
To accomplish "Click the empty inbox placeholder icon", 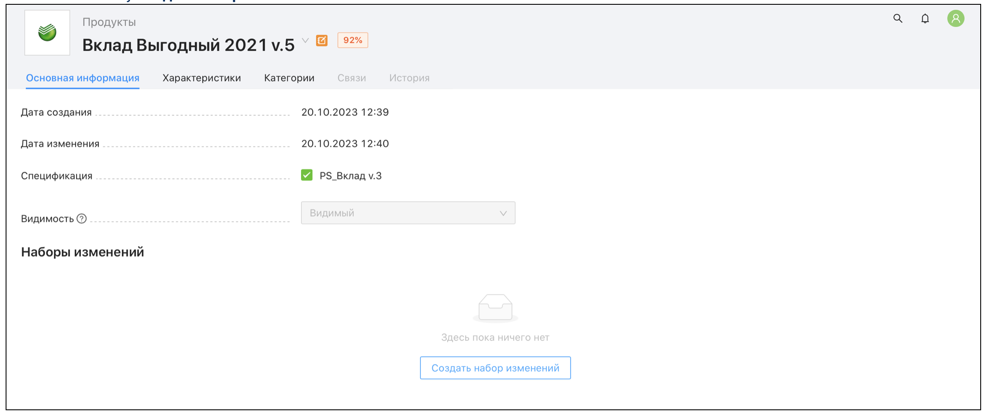I will pyautogui.click(x=495, y=308).
